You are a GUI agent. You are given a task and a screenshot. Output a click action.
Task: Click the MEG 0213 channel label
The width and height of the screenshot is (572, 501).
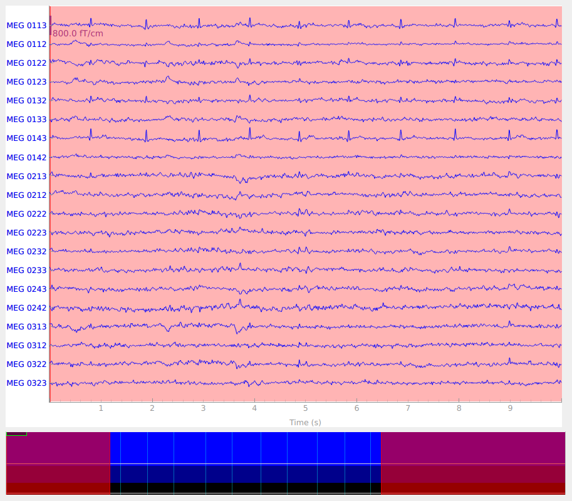click(26, 176)
